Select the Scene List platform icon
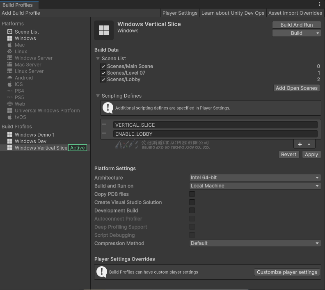This screenshot has width=325, height=290. pos(10,32)
